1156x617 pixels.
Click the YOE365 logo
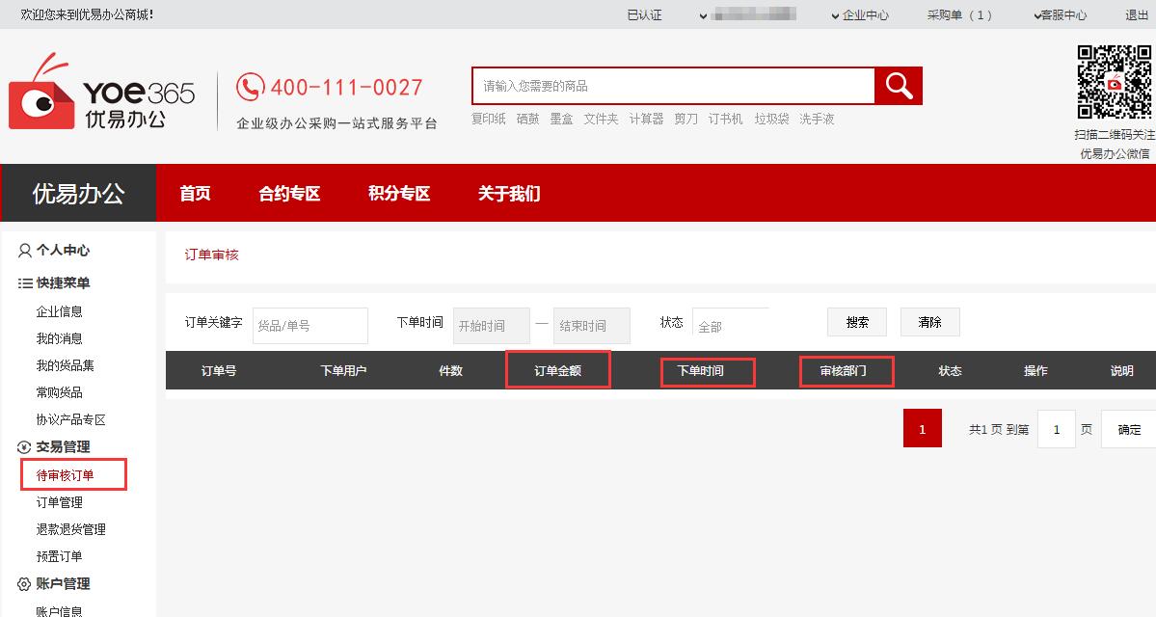point(101,94)
